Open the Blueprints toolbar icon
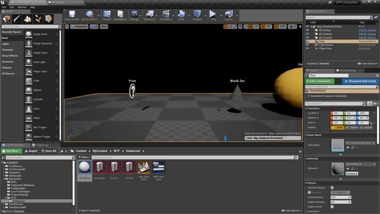 tap(150, 15)
